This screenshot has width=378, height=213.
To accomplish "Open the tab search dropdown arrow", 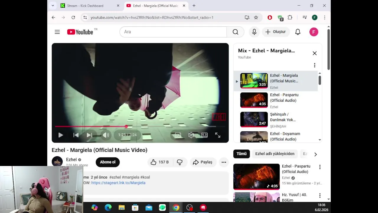I will tap(53, 6).
